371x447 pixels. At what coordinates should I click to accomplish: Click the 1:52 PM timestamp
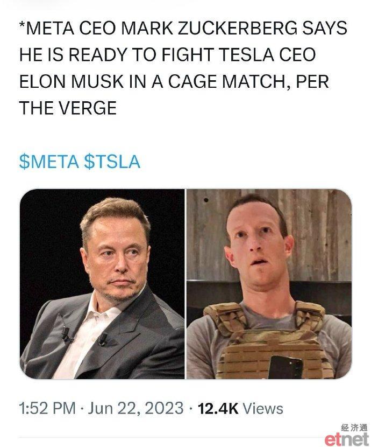pyautogui.click(x=47, y=408)
